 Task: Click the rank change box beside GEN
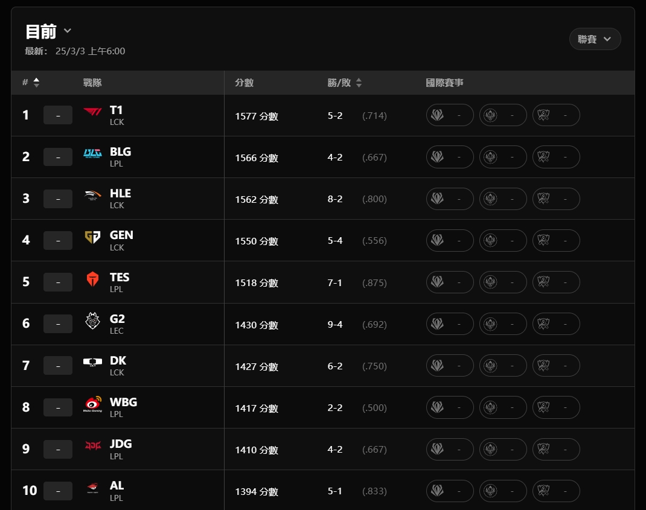pyautogui.click(x=58, y=240)
